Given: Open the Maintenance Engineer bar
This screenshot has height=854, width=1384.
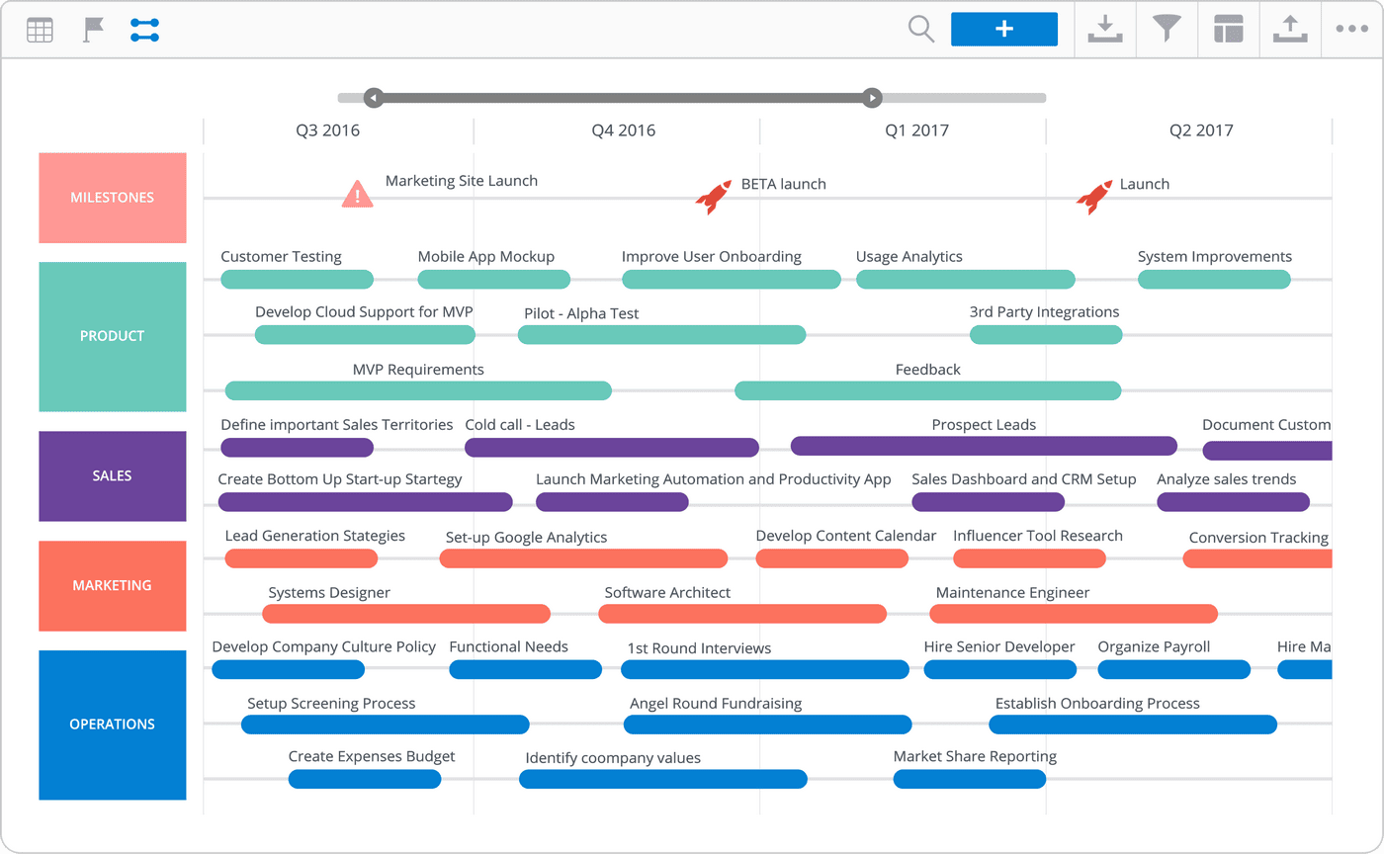Looking at the screenshot, I should (x=1074, y=614).
